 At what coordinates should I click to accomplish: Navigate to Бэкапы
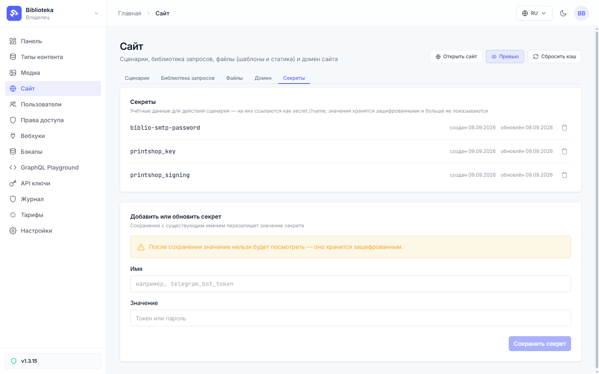tap(53, 152)
